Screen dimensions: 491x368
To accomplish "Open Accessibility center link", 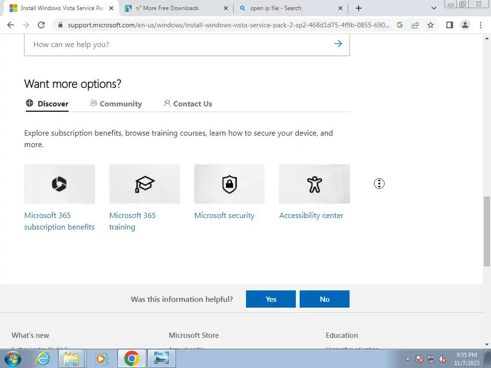I will [311, 216].
